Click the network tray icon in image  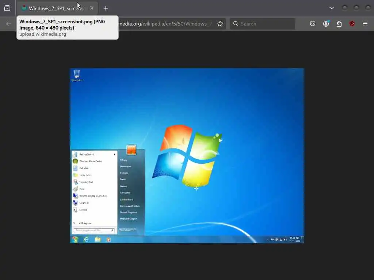(x=281, y=240)
